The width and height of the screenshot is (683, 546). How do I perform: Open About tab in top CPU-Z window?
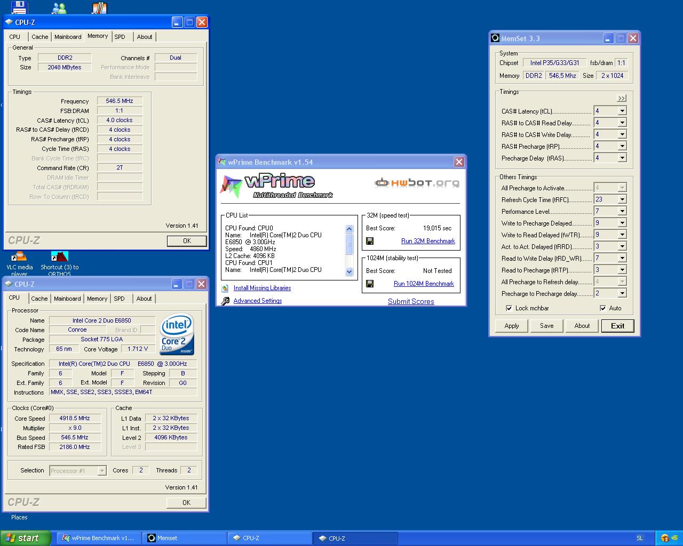pyautogui.click(x=145, y=37)
